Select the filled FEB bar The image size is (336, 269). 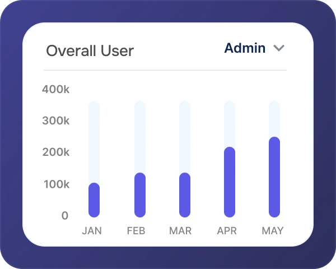[139, 195]
